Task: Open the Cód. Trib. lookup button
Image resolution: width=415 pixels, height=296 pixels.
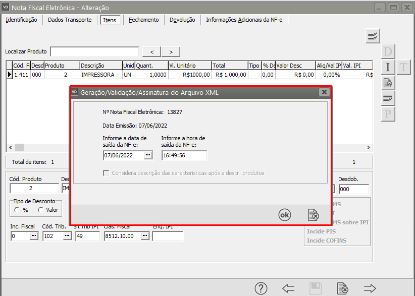Action: (x=67, y=236)
